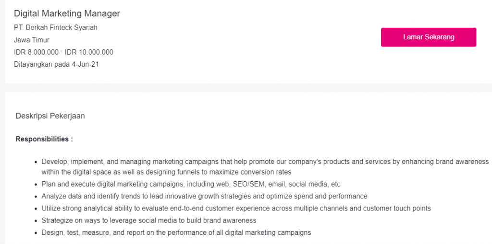Click the bullet mentioning SEO/SEM and email
492x244 pixels.
click(x=191, y=184)
